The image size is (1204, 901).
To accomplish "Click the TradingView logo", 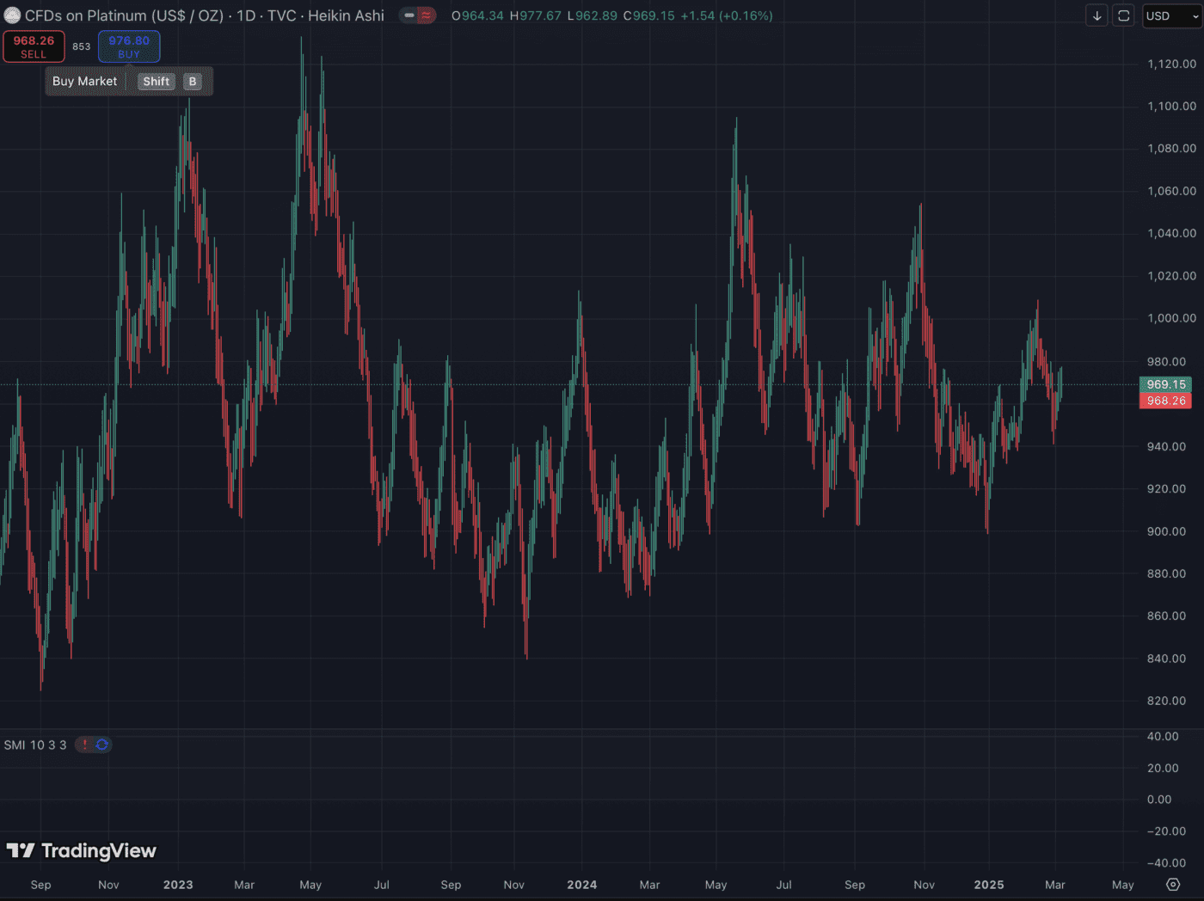I will coord(82,851).
